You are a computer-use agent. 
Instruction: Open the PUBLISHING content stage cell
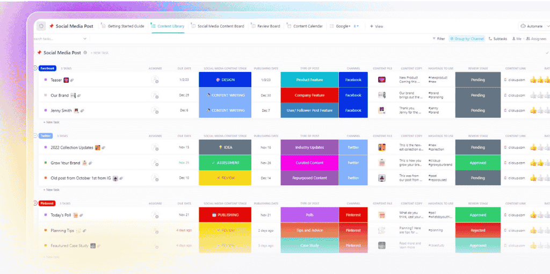coord(225,215)
